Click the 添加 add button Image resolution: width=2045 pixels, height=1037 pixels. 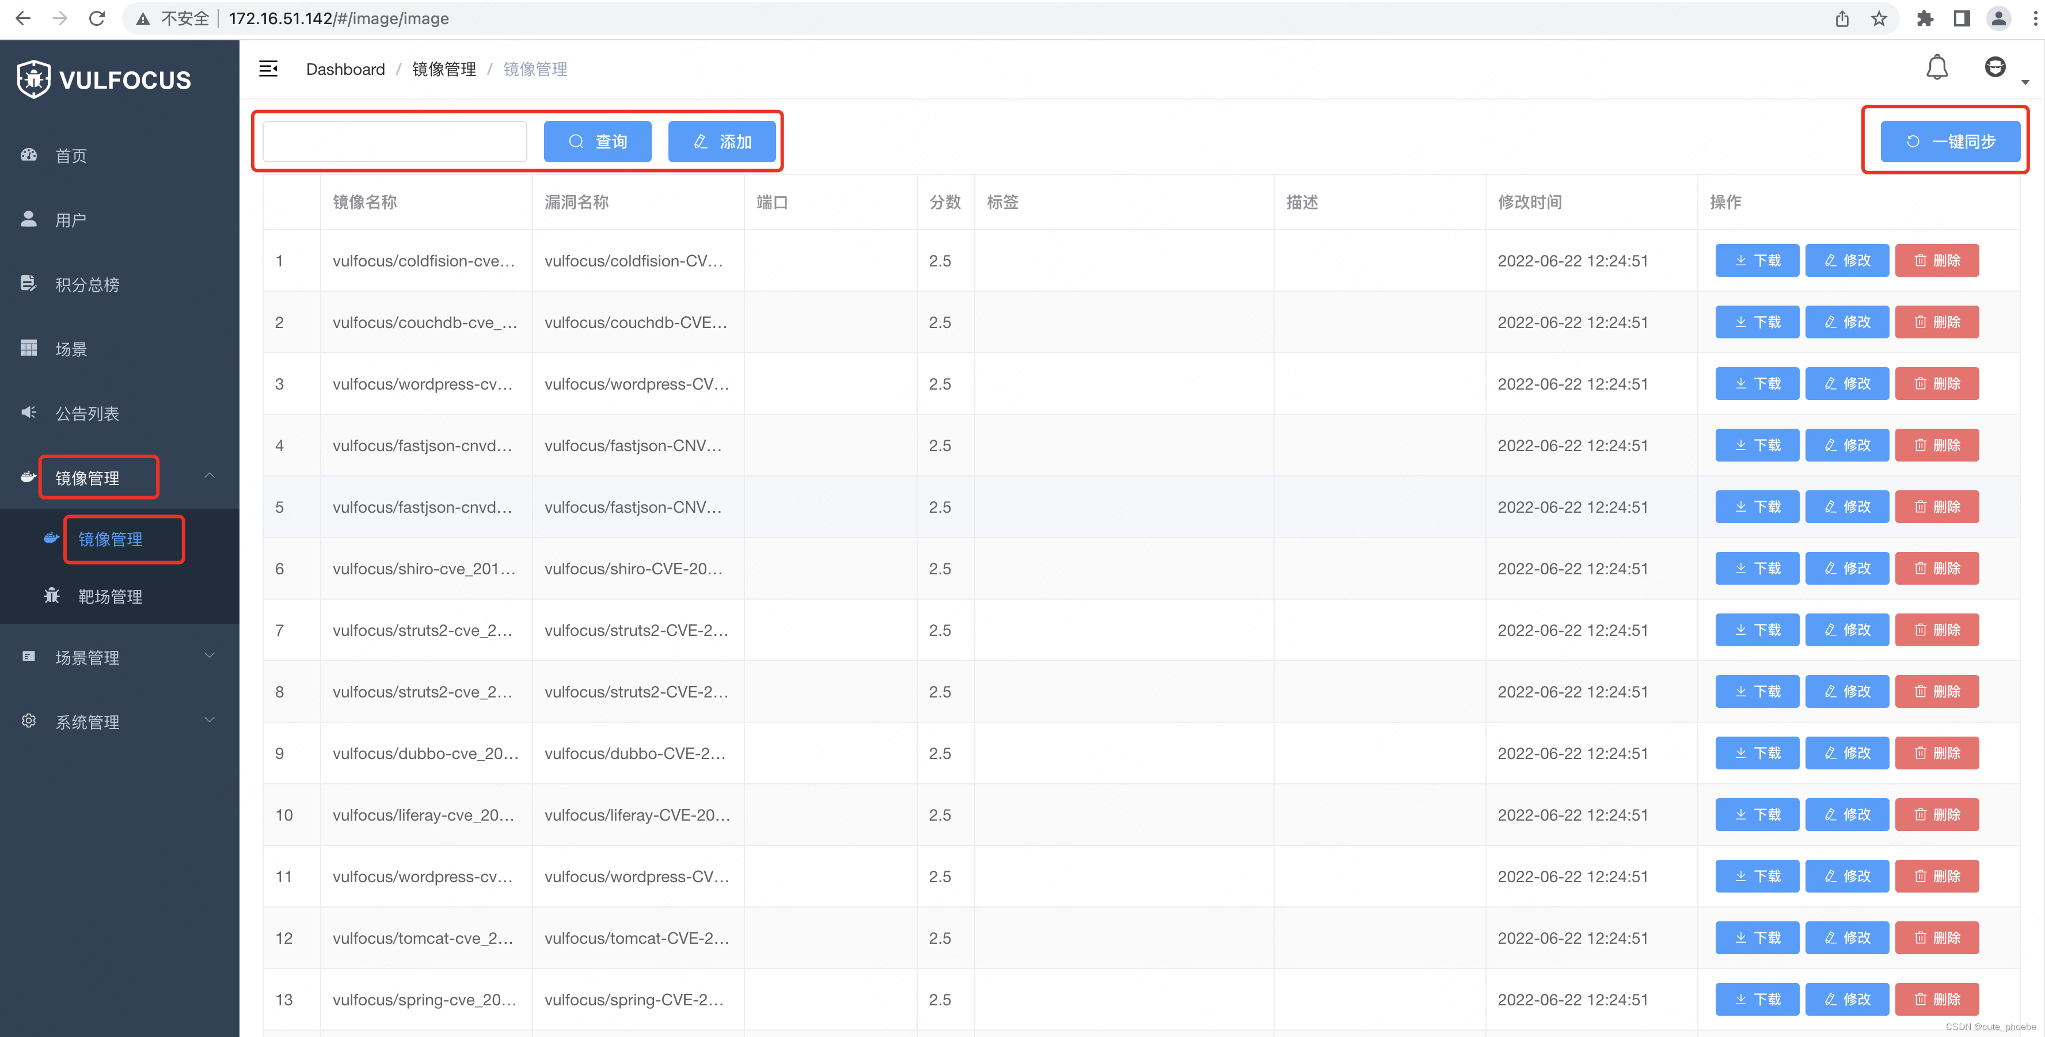721,141
